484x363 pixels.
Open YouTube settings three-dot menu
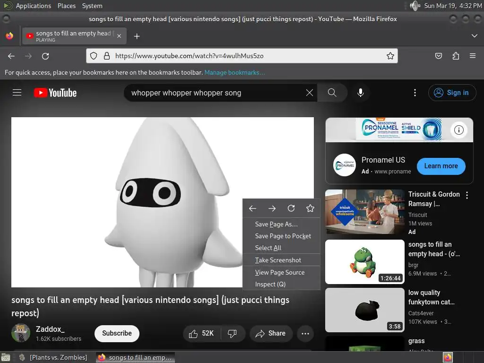[415, 93]
